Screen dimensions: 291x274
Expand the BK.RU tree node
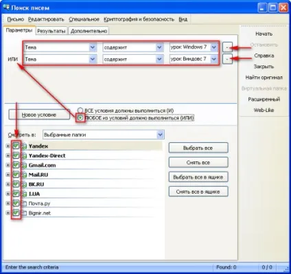pyautogui.click(x=8, y=184)
